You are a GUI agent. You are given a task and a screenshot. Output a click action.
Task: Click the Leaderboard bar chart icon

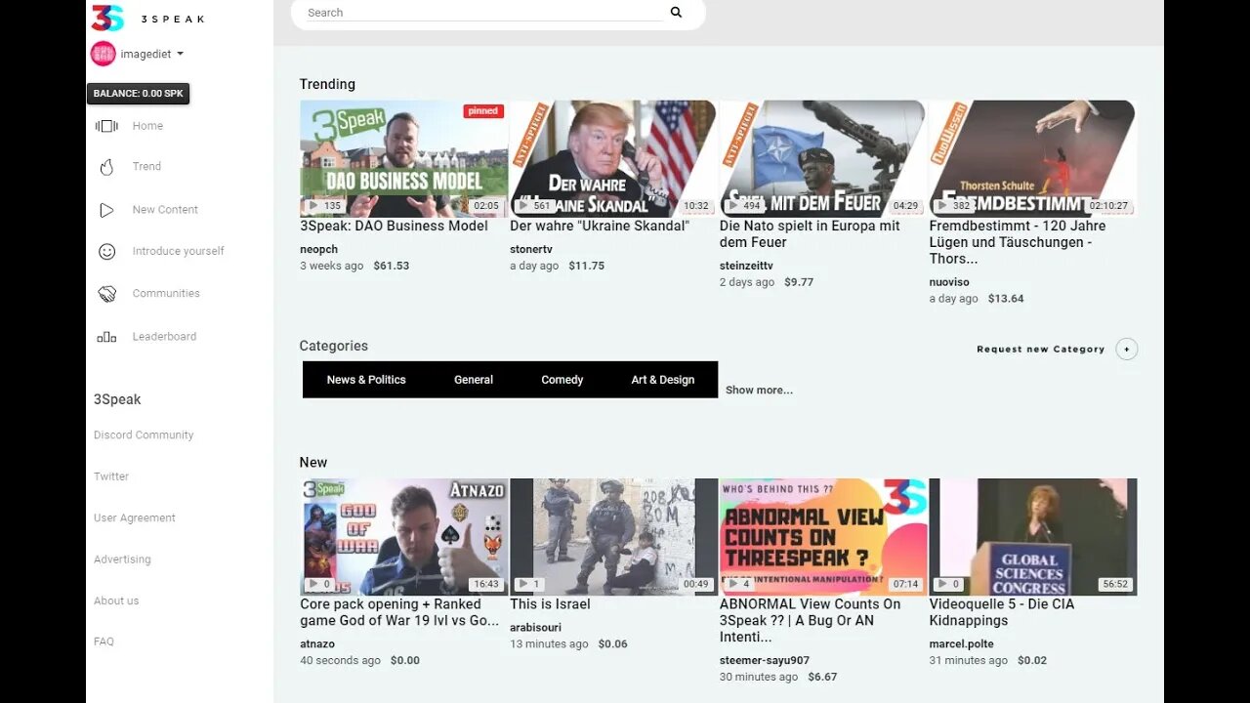coord(106,337)
